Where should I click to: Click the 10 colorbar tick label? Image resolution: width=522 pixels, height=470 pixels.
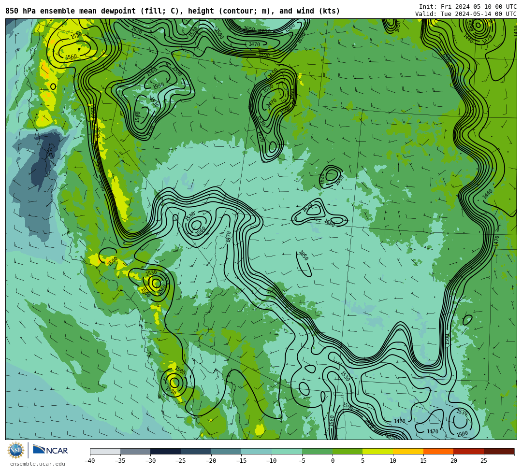coord(393,461)
